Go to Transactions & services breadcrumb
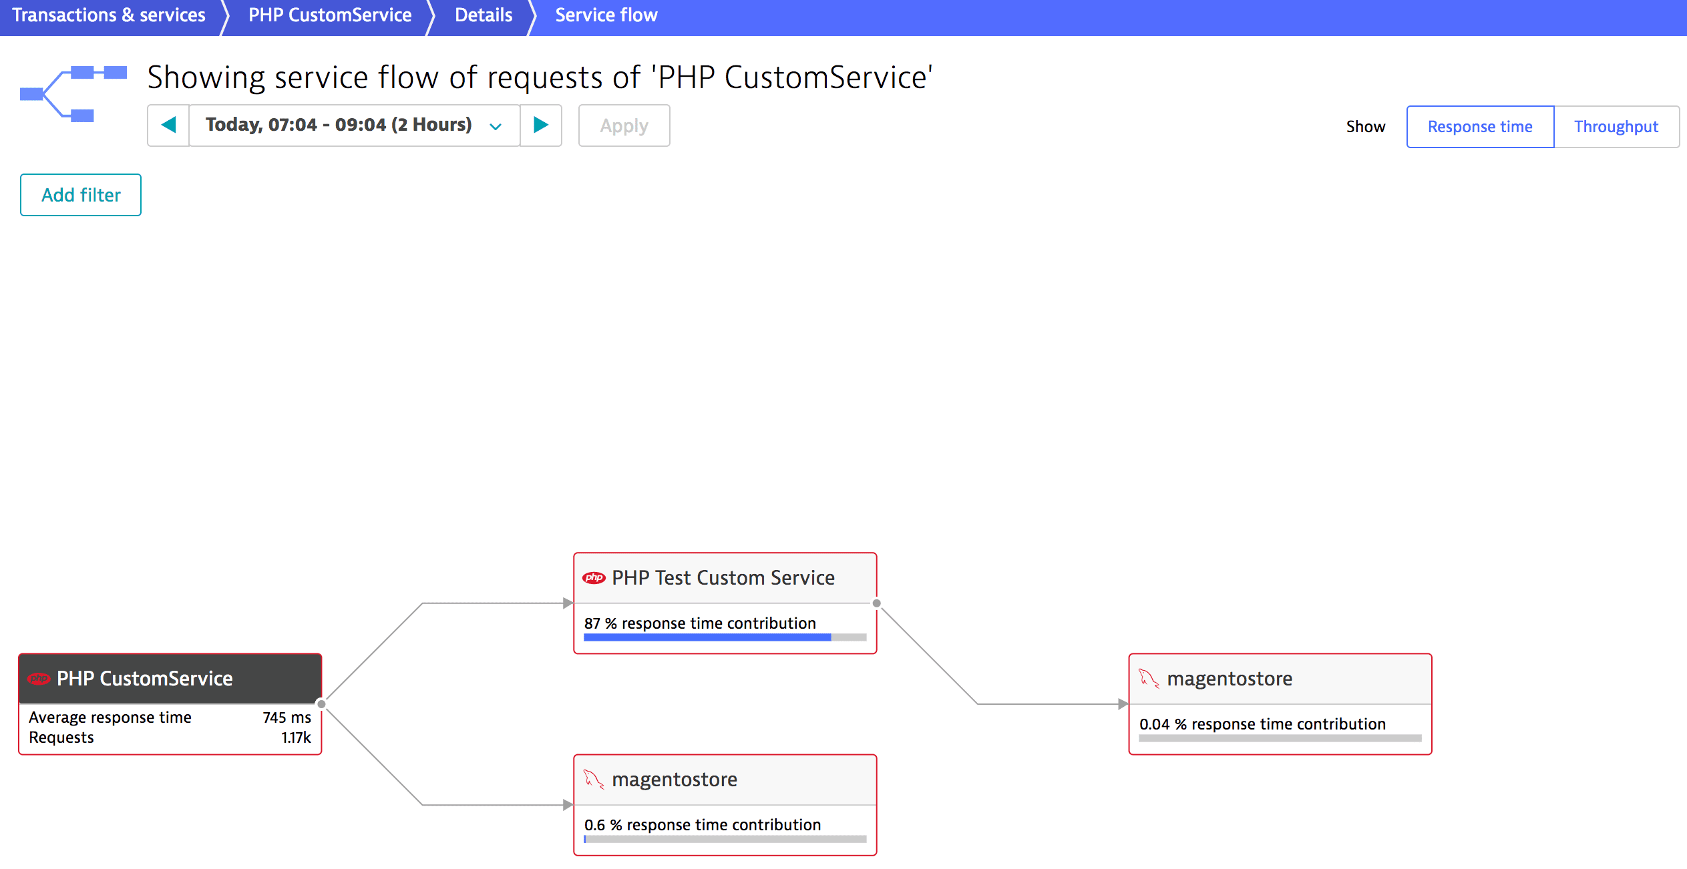The image size is (1687, 869). pyautogui.click(x=109, y=15)
